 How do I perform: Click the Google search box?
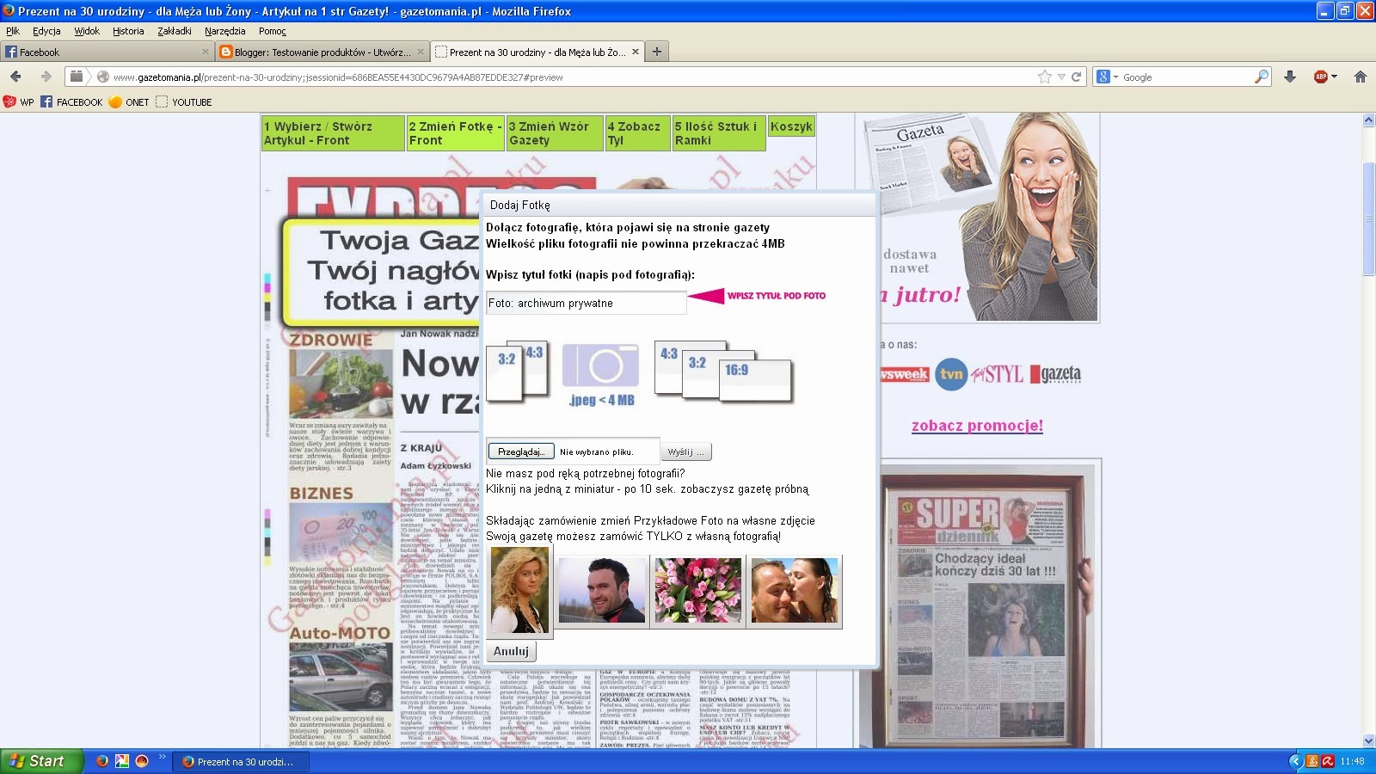tap(1187, 77)
